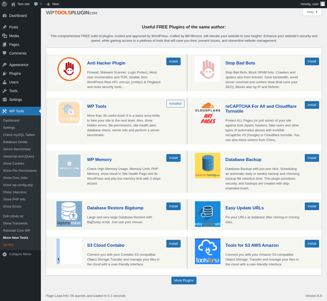Click the Posts pushpin icon
This screenshot has width=327, height=301.
coord(5,27)
